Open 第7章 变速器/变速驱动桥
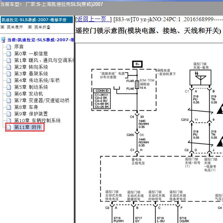The image size is (223, 223). tap(42, 100)
